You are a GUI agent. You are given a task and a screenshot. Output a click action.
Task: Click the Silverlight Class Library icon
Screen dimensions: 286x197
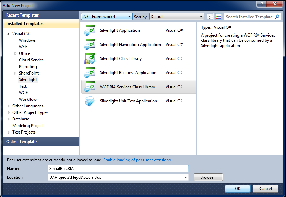pyautogui.click(x=90, y=59)
